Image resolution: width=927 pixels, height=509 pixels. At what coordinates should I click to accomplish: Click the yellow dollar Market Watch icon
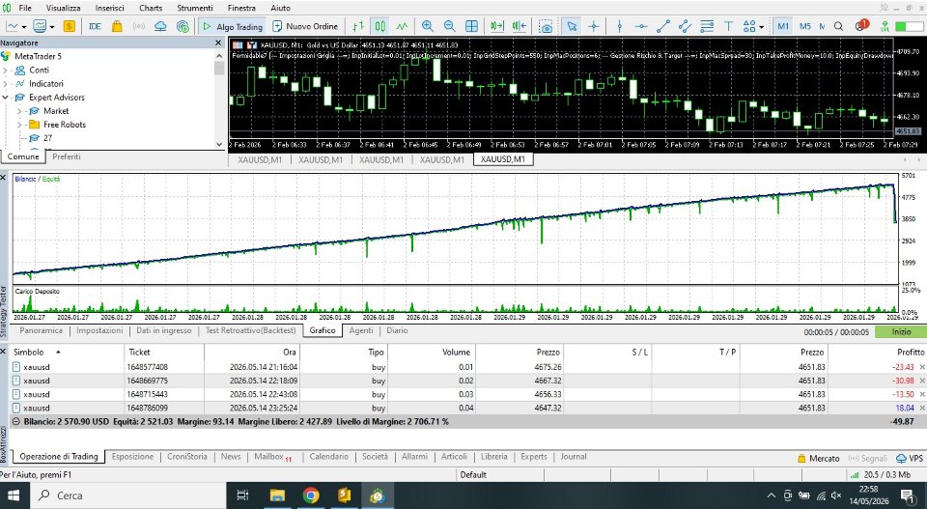click(x=70, y=26)
